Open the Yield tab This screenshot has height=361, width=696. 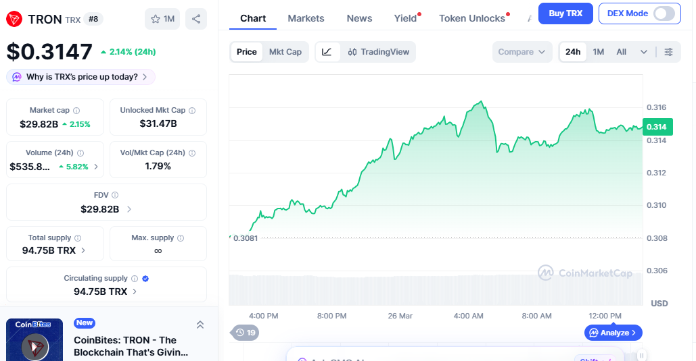point(406,19)
